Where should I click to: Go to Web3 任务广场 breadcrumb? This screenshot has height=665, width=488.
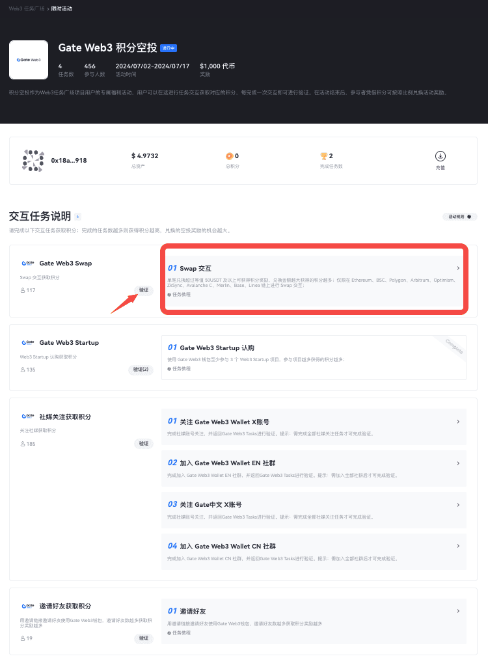pyautogui.click(x=27, y=9)
